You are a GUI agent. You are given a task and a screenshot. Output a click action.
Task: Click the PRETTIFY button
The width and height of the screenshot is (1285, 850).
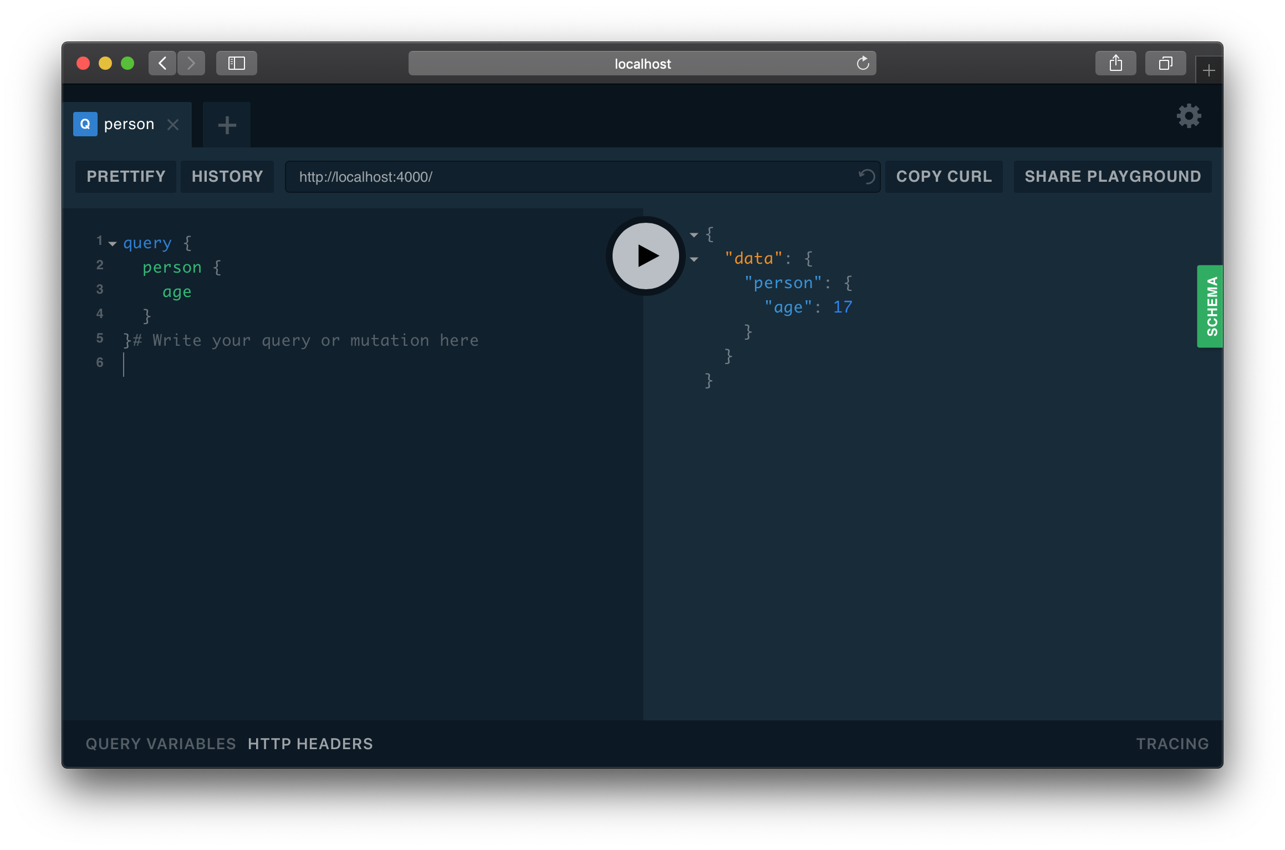(x=126, y=177)
